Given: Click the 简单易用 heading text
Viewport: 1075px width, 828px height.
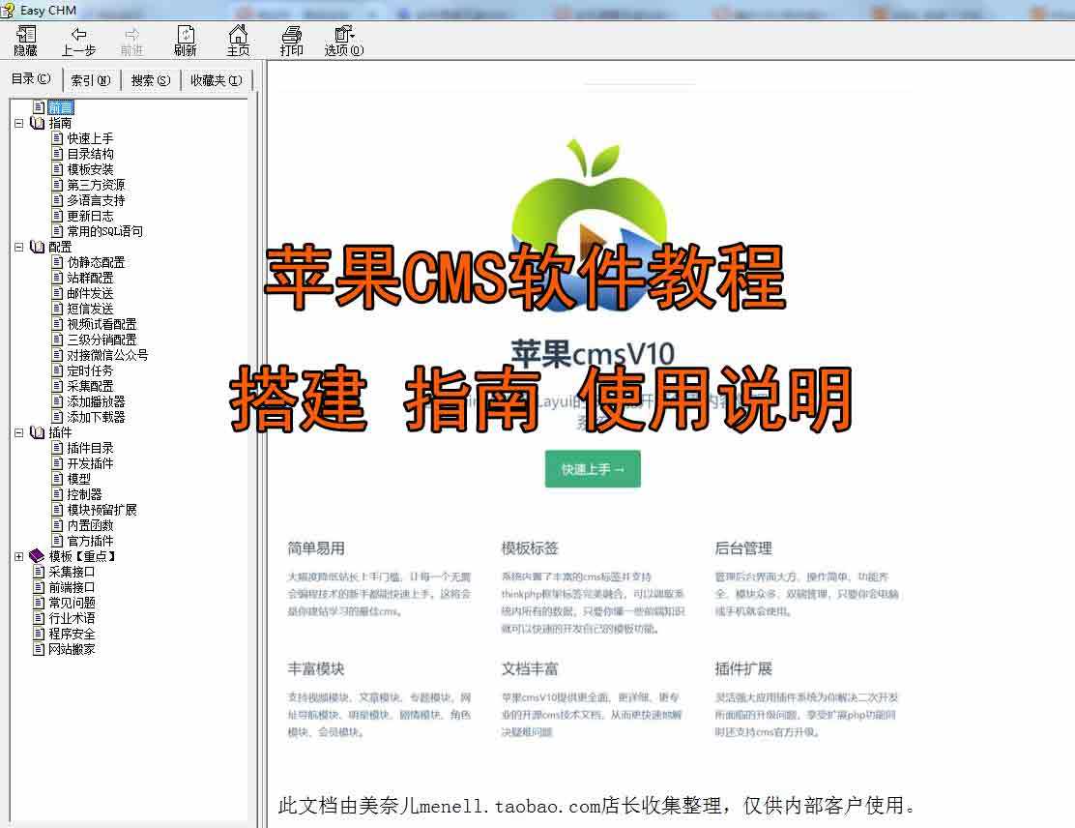Looking at the screenshot, I should tap(316, 548).
